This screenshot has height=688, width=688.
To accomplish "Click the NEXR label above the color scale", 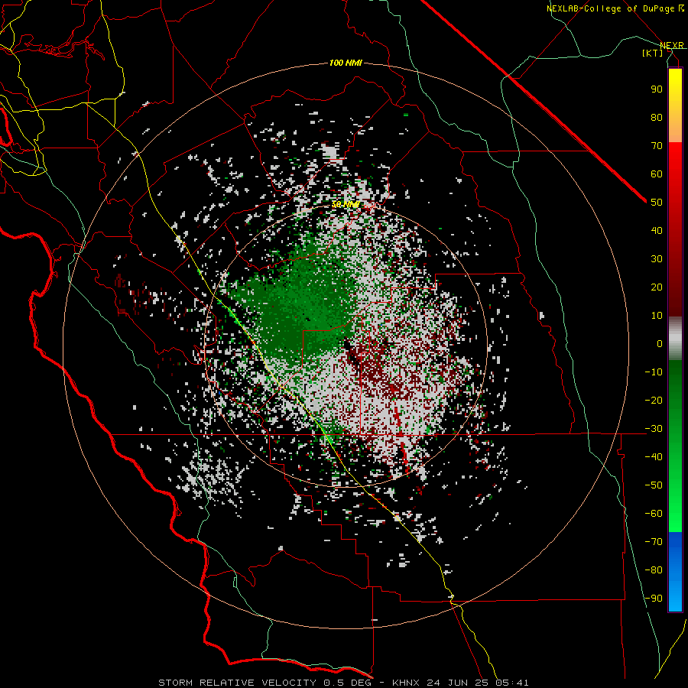I will pos(672,46).
